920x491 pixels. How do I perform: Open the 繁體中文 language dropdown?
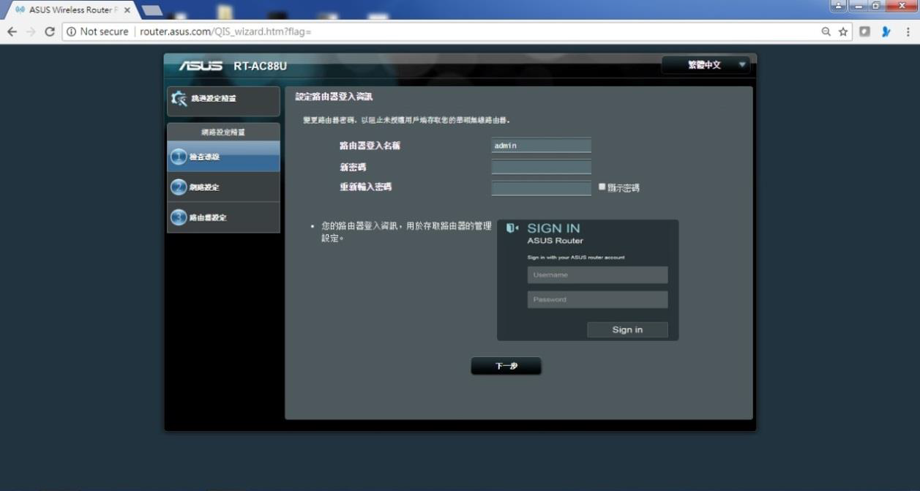pyautogui.click(x=706, y=65)
